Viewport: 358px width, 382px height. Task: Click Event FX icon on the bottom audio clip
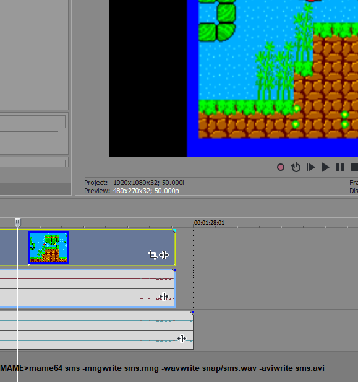[x=182, y=339]
